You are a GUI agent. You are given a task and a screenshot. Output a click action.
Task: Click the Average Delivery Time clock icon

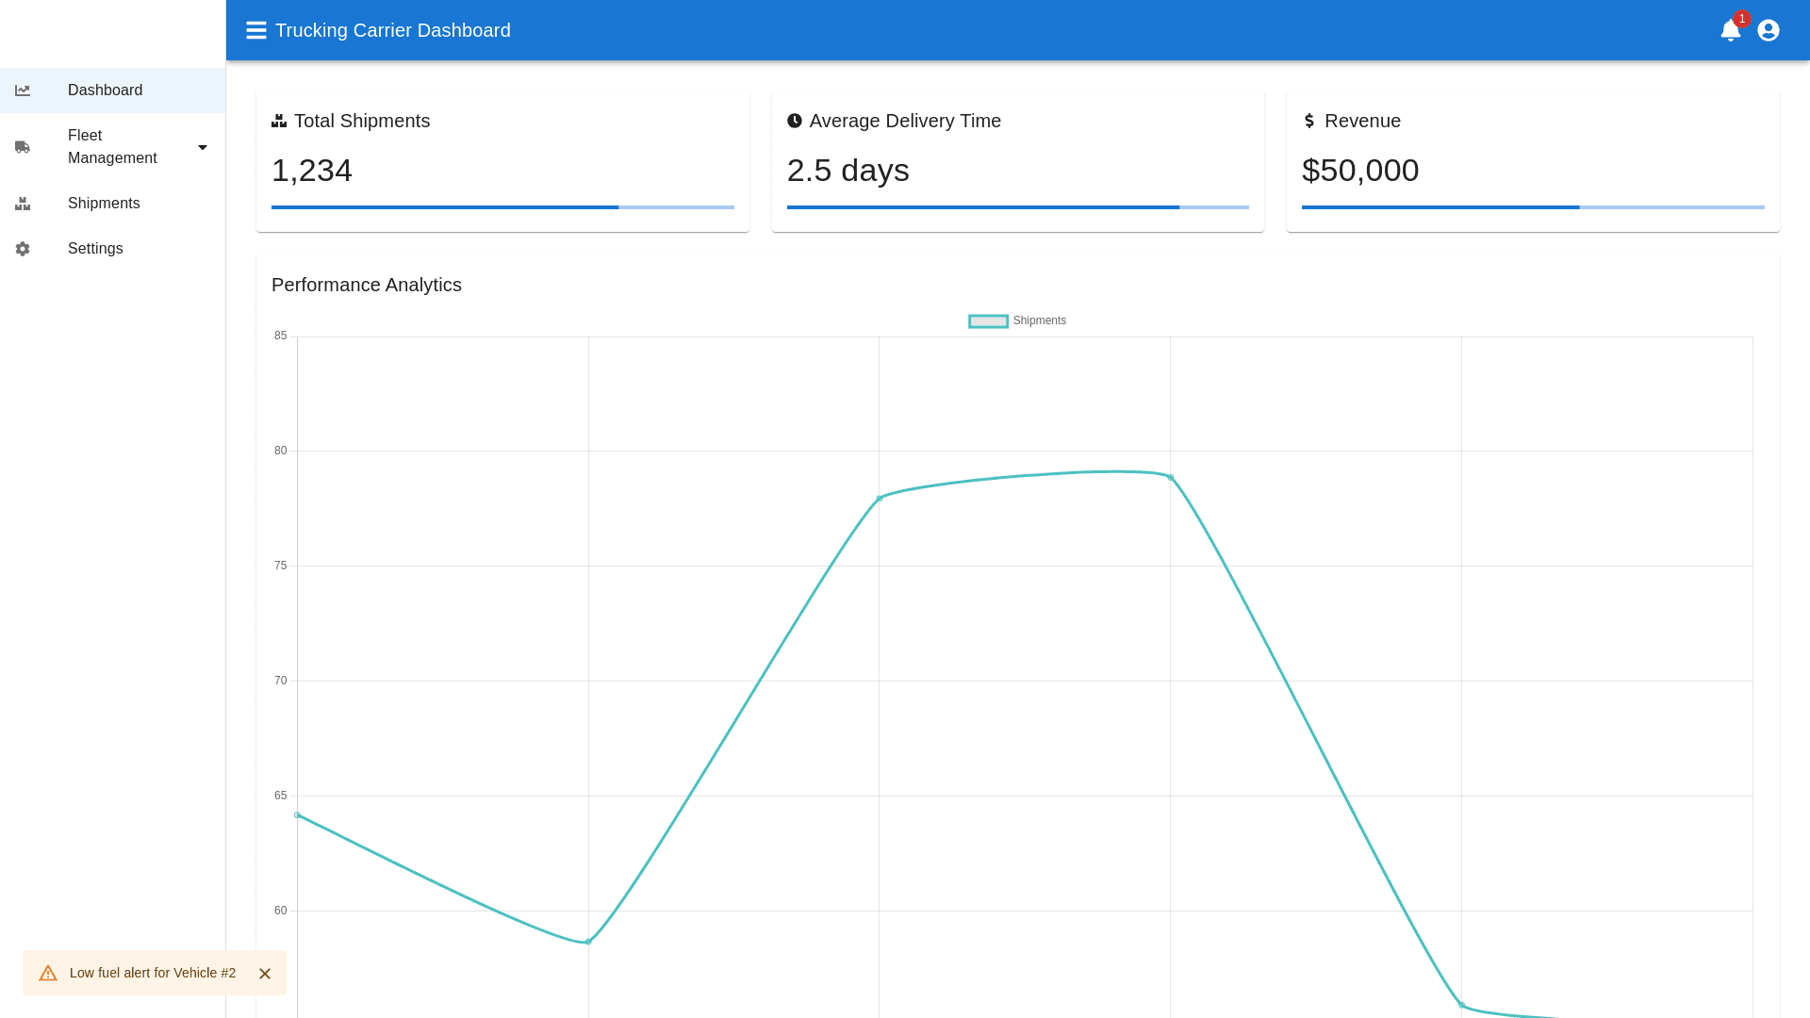click(x=795, y=121)
